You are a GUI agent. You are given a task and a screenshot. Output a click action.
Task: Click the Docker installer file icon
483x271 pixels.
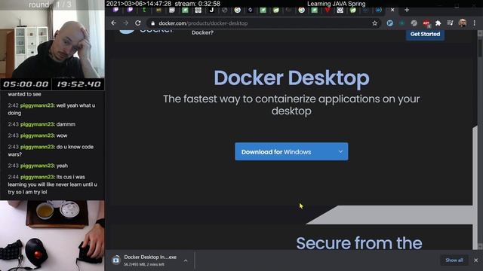pyautogui.click(x=116, y=260)
